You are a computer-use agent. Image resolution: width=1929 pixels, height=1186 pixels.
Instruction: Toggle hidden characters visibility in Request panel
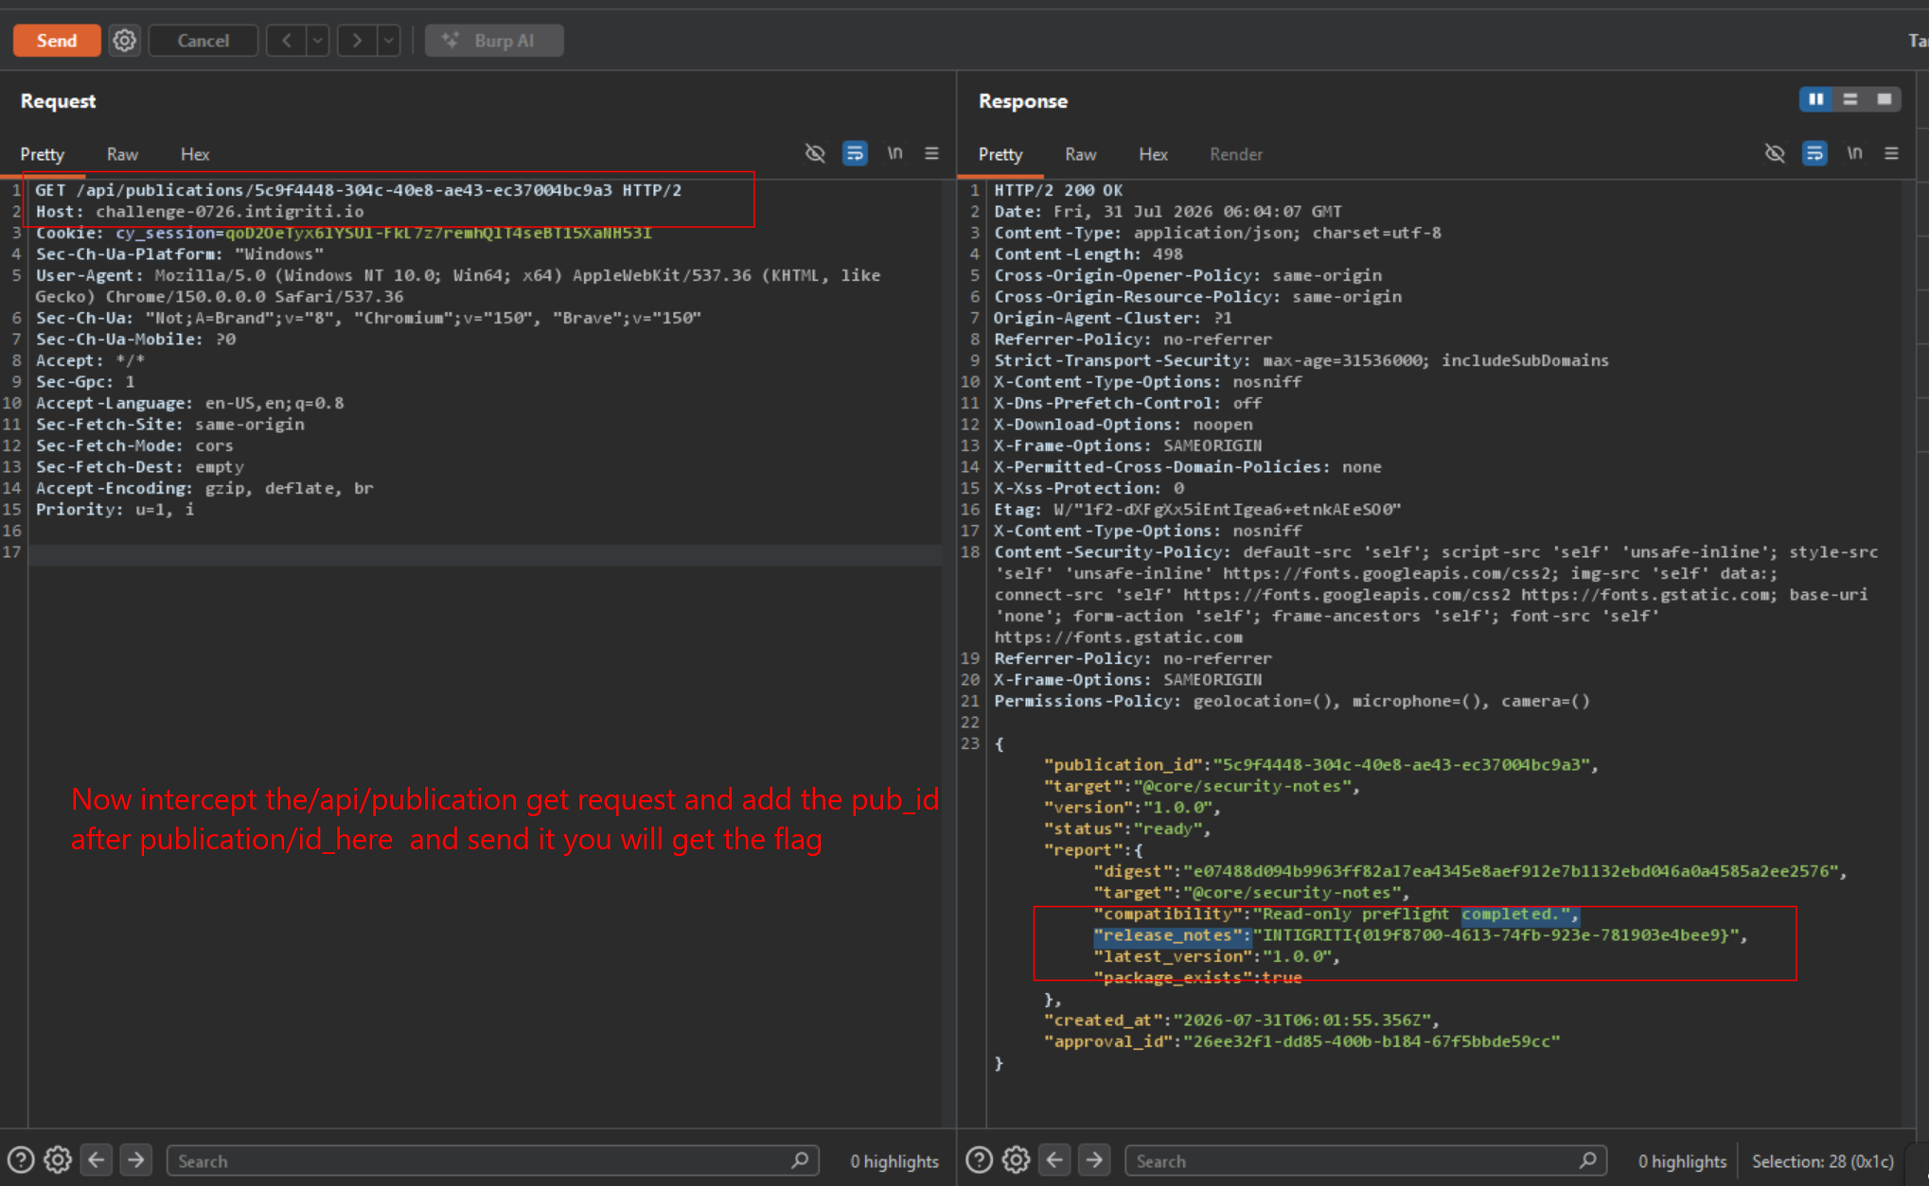[x=815, y=153]
